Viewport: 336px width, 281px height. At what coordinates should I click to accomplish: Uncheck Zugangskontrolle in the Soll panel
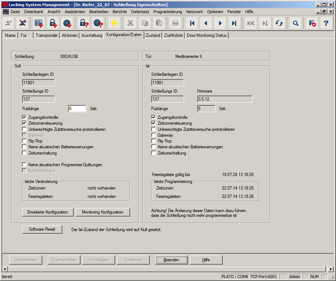(x=24, y=117)
